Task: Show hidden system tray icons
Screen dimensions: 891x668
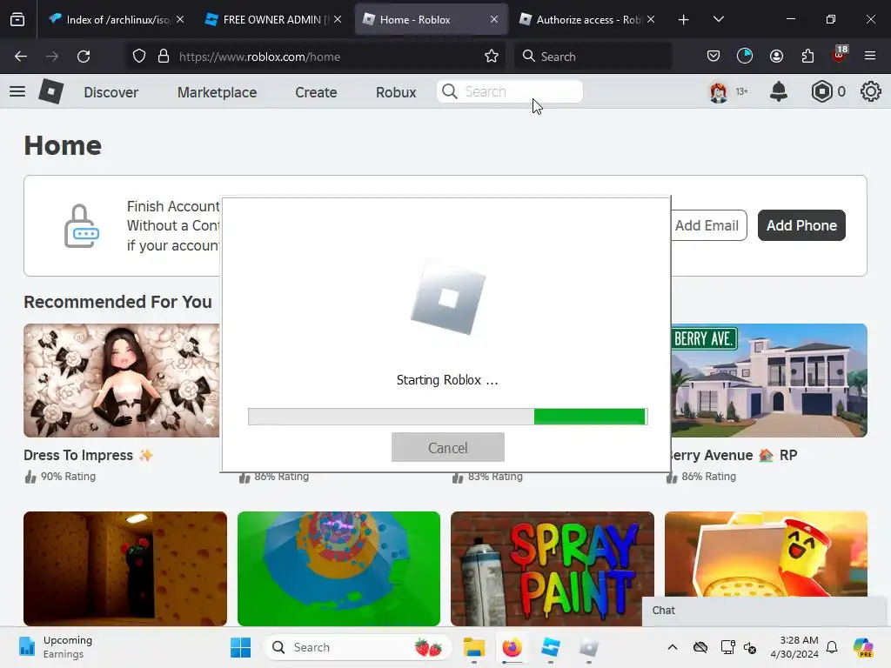Action: point(673,647)
